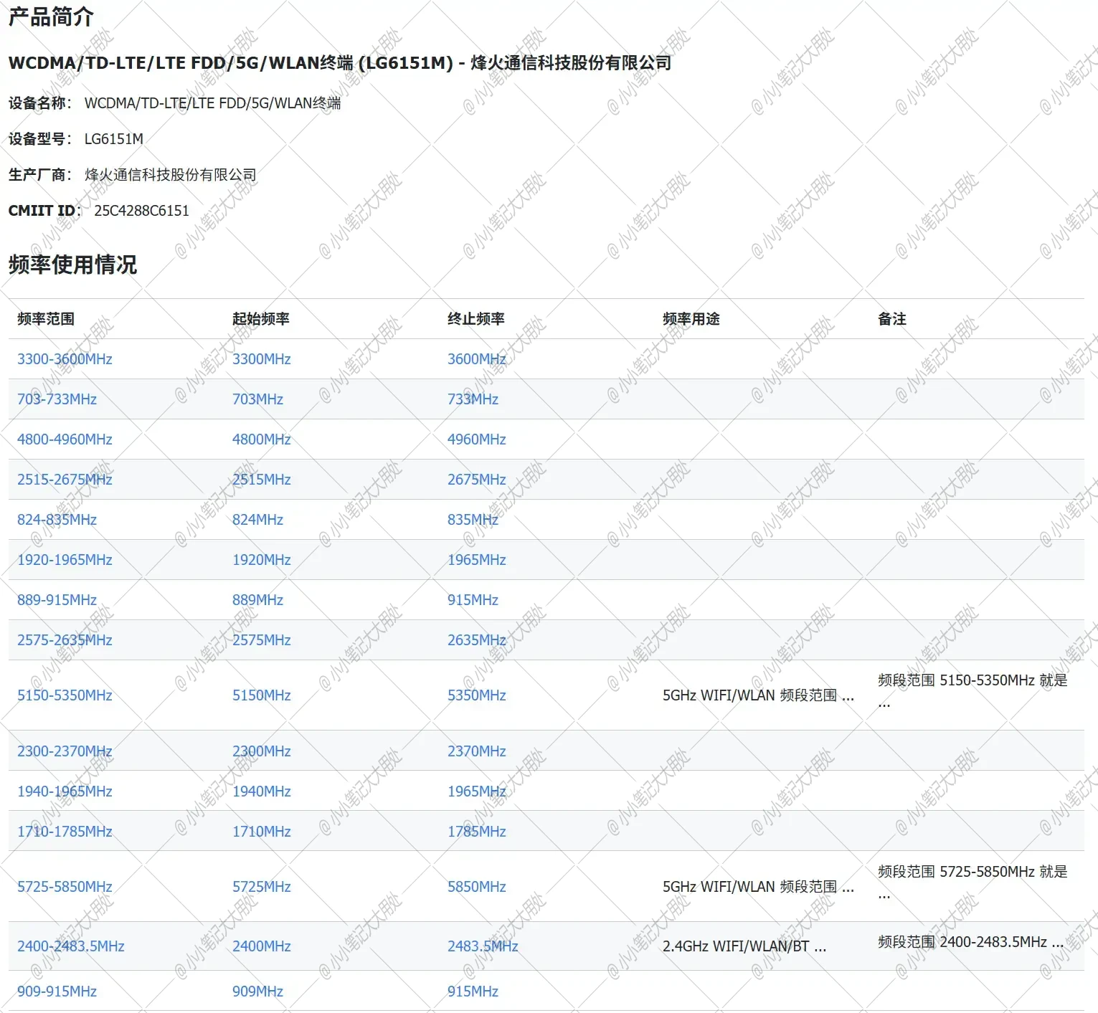Click the 909MHz start frequency
The image size is (1098, 1013).
257,991
